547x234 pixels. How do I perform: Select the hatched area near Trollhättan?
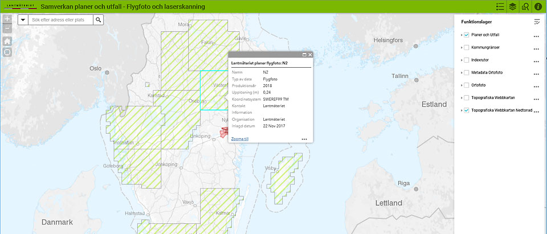pyautogui.click(x=134, y=128)
